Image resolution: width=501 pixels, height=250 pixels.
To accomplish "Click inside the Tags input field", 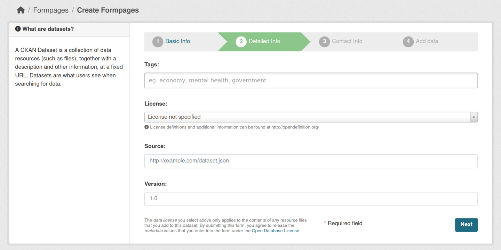I will 311,80.
